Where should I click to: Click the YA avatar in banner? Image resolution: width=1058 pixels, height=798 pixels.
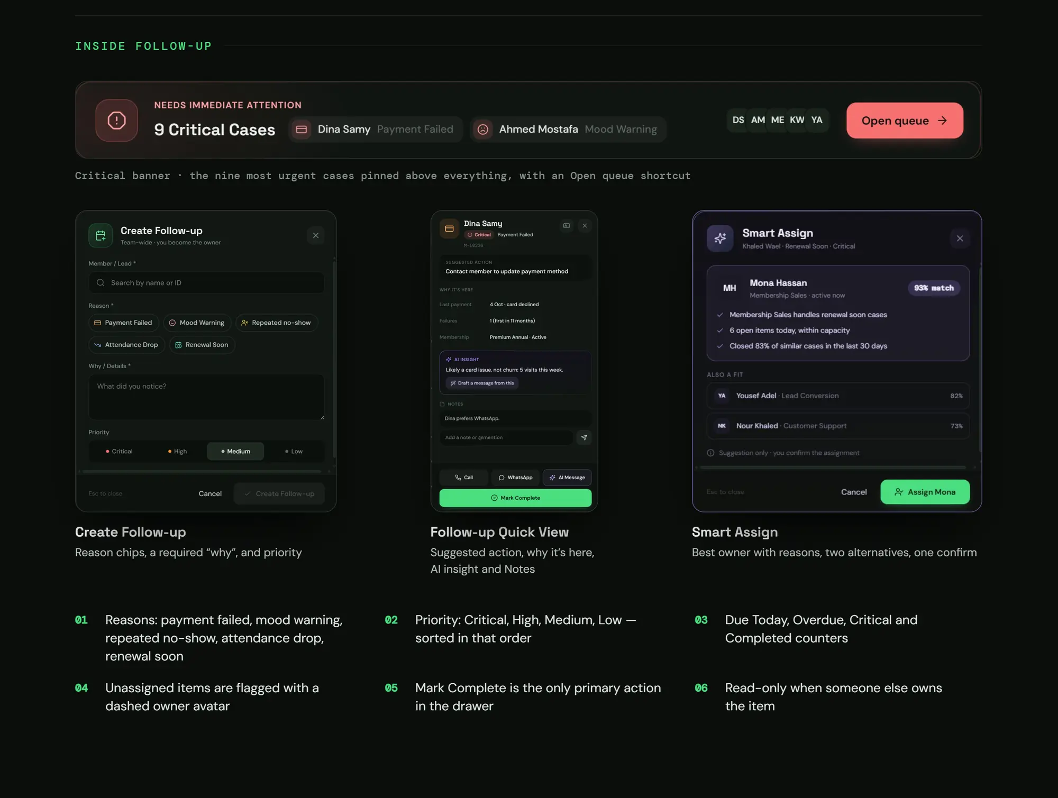(x=817, y=120)
